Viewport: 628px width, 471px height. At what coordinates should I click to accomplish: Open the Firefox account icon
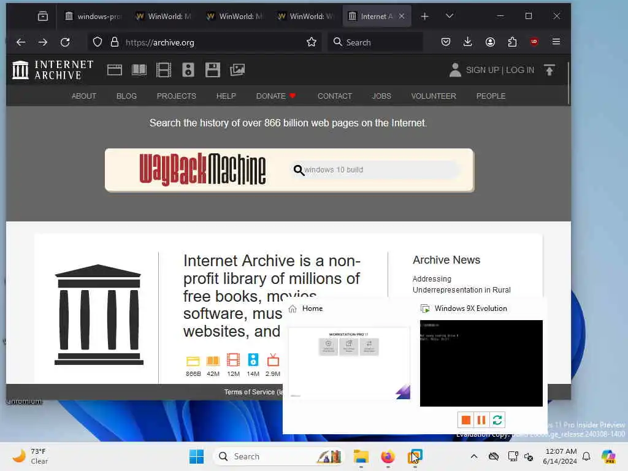[490, 42]
